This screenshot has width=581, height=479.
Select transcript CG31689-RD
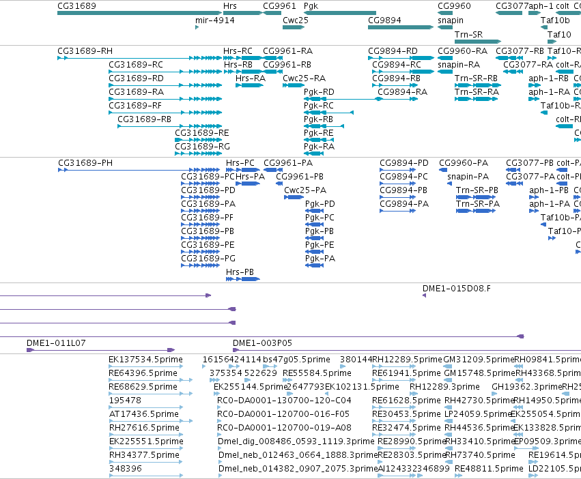point(165,85)
